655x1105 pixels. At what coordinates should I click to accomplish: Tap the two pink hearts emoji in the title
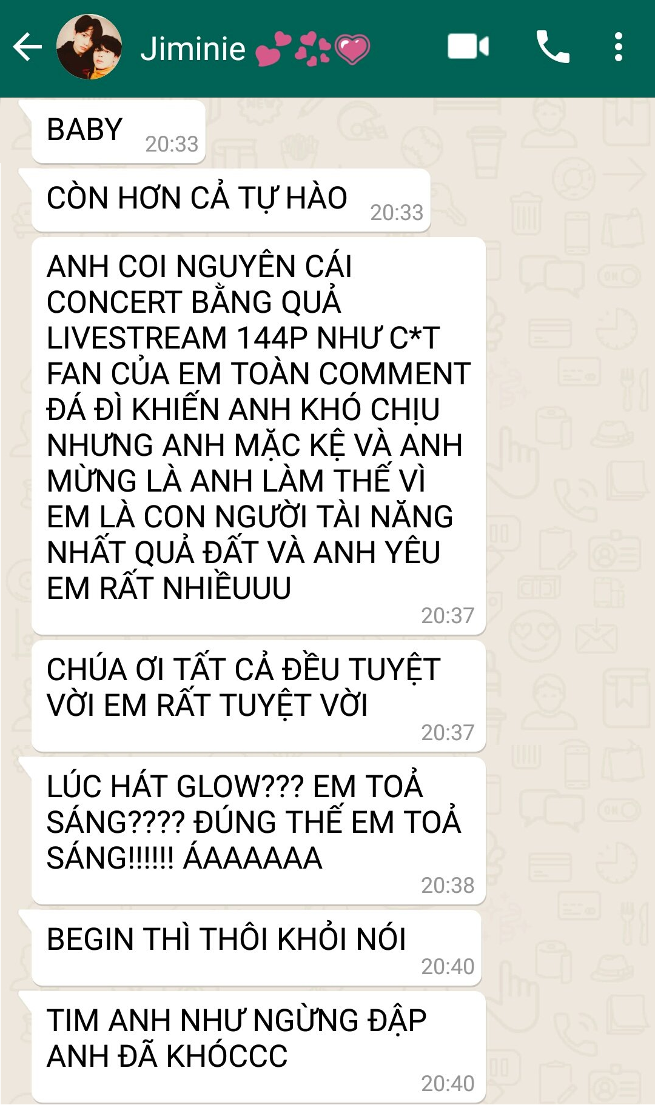coord(273,49)
